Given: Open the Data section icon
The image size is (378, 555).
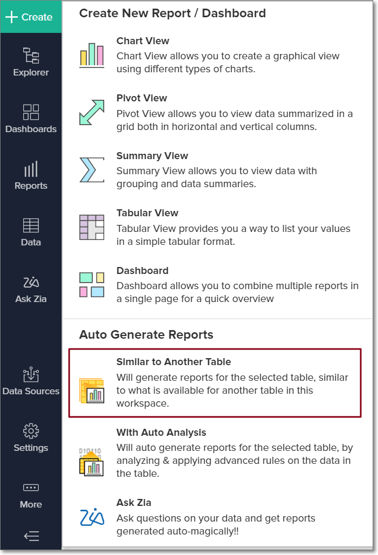Looking at the screenshot, I should (31, 232).
